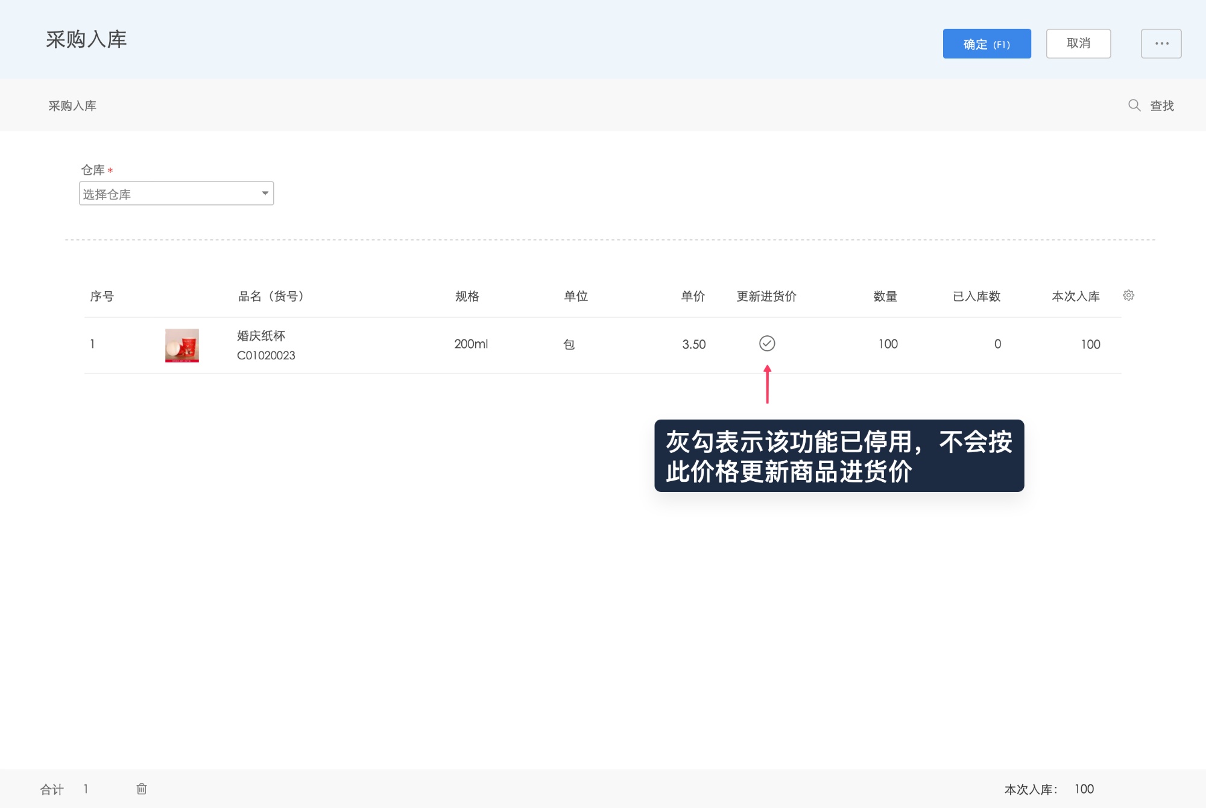Viewport: 1206px width, 808px height.
Task: Click the 确定 (F1) confirm button
Action: (x=987, y=43)
